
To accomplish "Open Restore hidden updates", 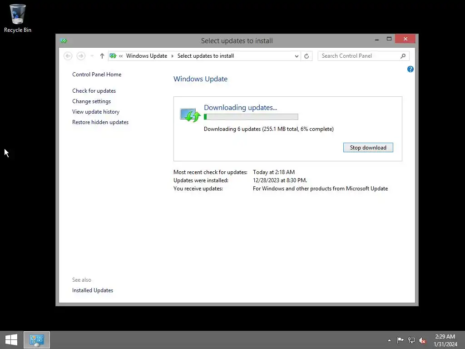I will click(x=100, y=122).
